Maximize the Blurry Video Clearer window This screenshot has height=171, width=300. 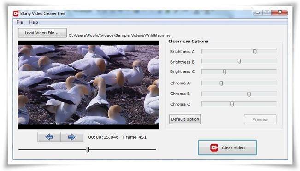(x=267, y=12)
